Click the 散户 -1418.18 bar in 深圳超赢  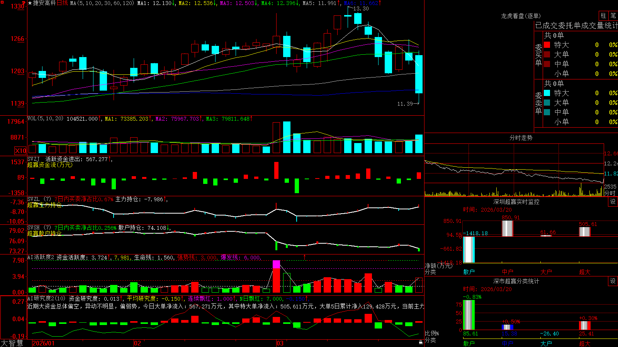click(469, 249)
